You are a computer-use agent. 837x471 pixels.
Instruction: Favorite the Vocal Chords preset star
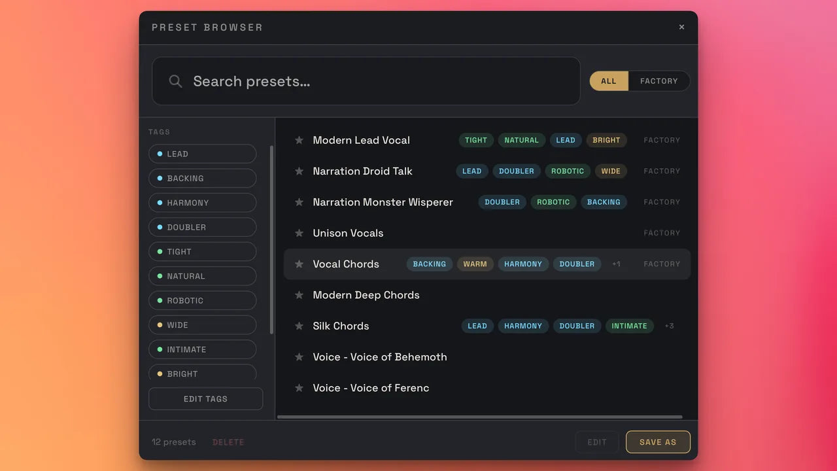(x=299, y=264)
